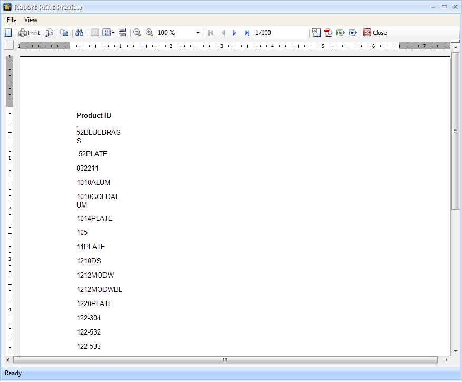Click the 1220PLATE entry
Viewport: 462px width, 382px height.
[x=94, y=303]
